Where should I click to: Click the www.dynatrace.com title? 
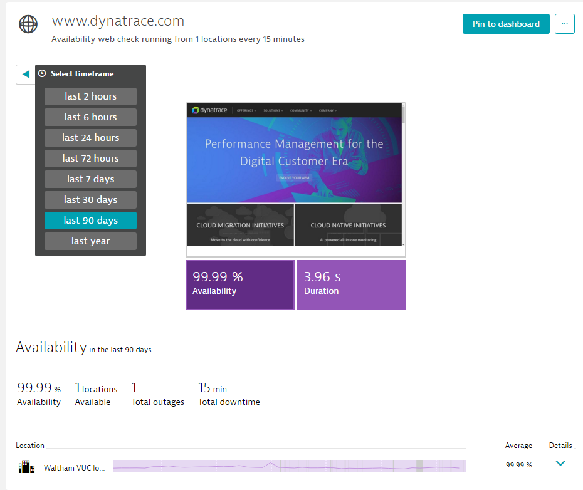[x=118, y=21]
